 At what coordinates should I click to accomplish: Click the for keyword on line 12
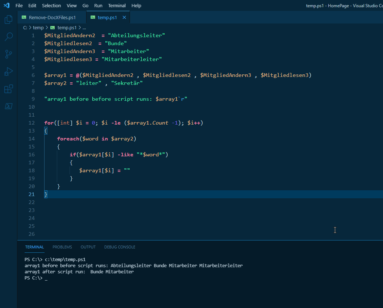49,123
